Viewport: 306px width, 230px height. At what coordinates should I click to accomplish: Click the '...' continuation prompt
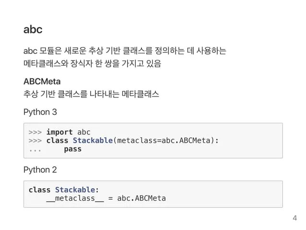point(35,150)
